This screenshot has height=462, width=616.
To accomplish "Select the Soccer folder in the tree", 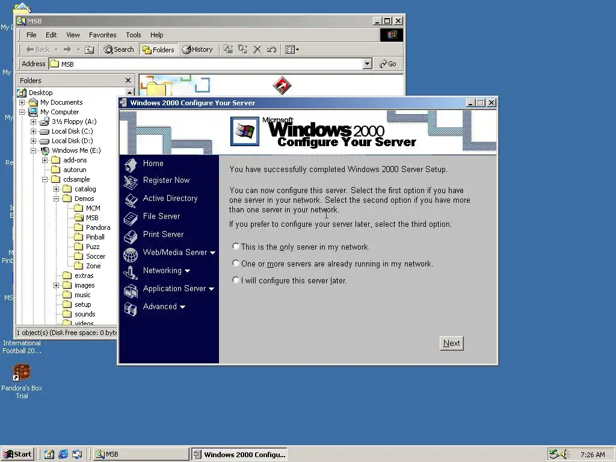I will (96, 256).
